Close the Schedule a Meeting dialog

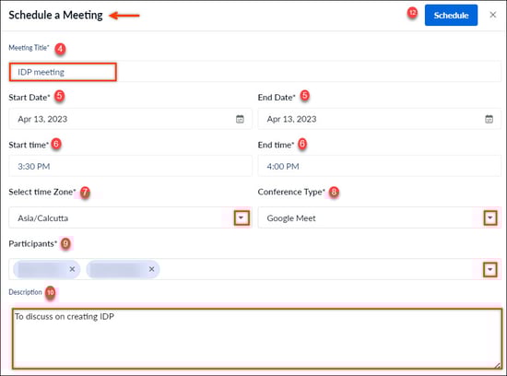pyautogui.click(x=493, y=15)
